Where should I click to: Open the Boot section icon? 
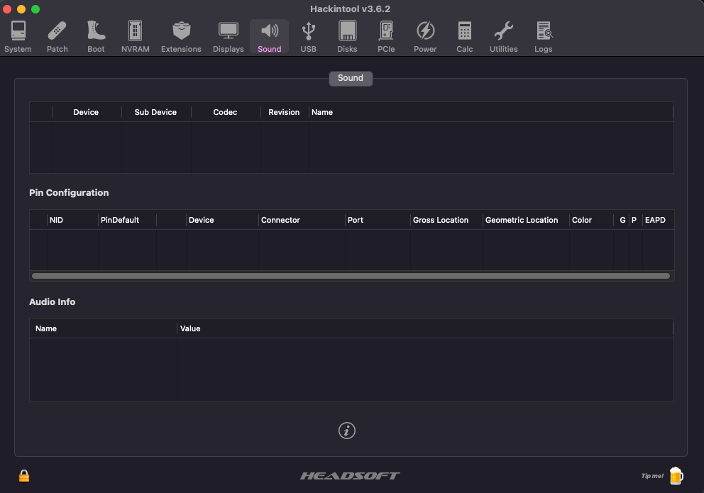coord(96,36)
